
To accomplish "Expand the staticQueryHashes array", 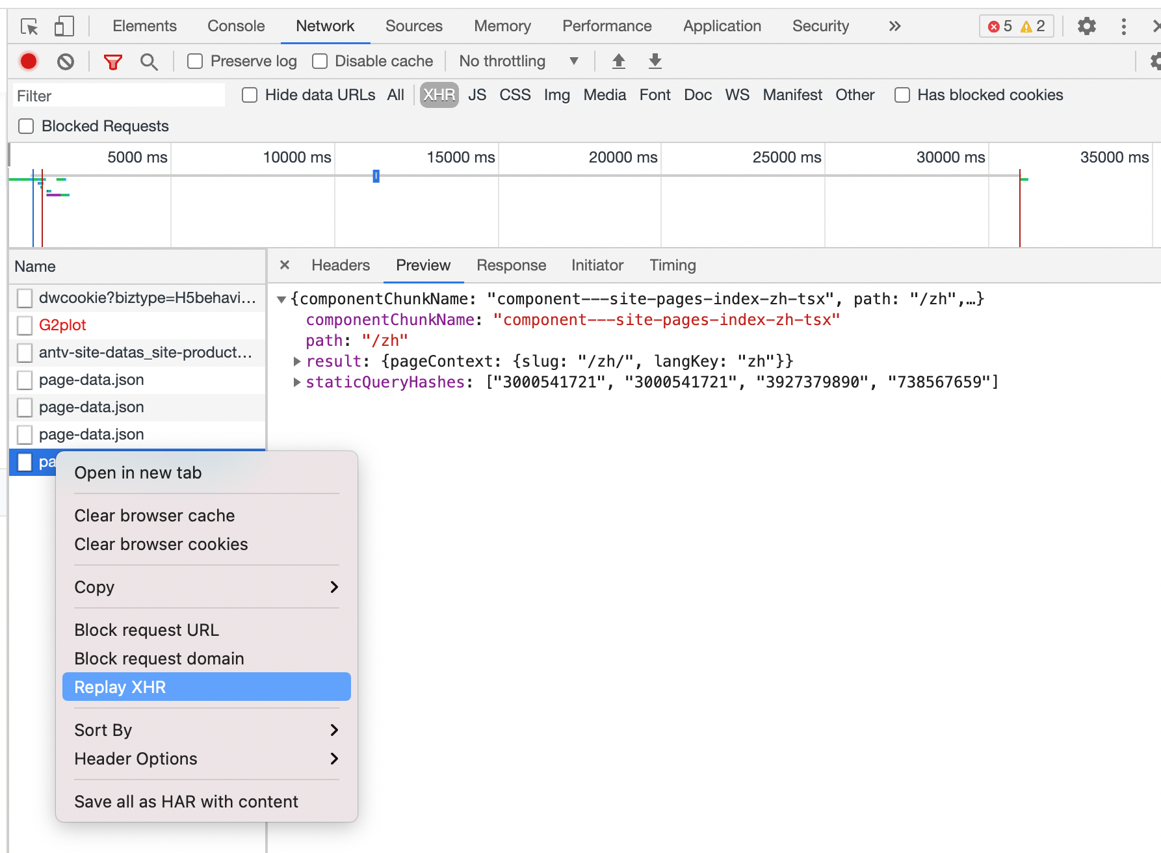I will coord(296,382).
